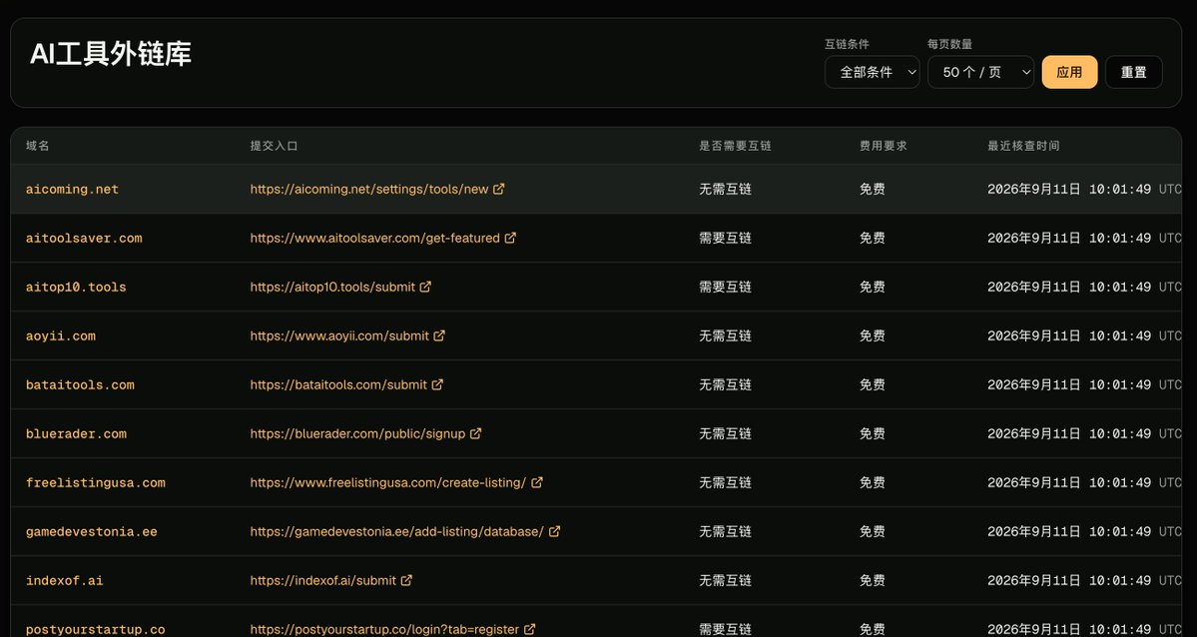This screenshot has width=1197, height=637.
Task: Click the 费用要求 column header
Action: [884, 145]
